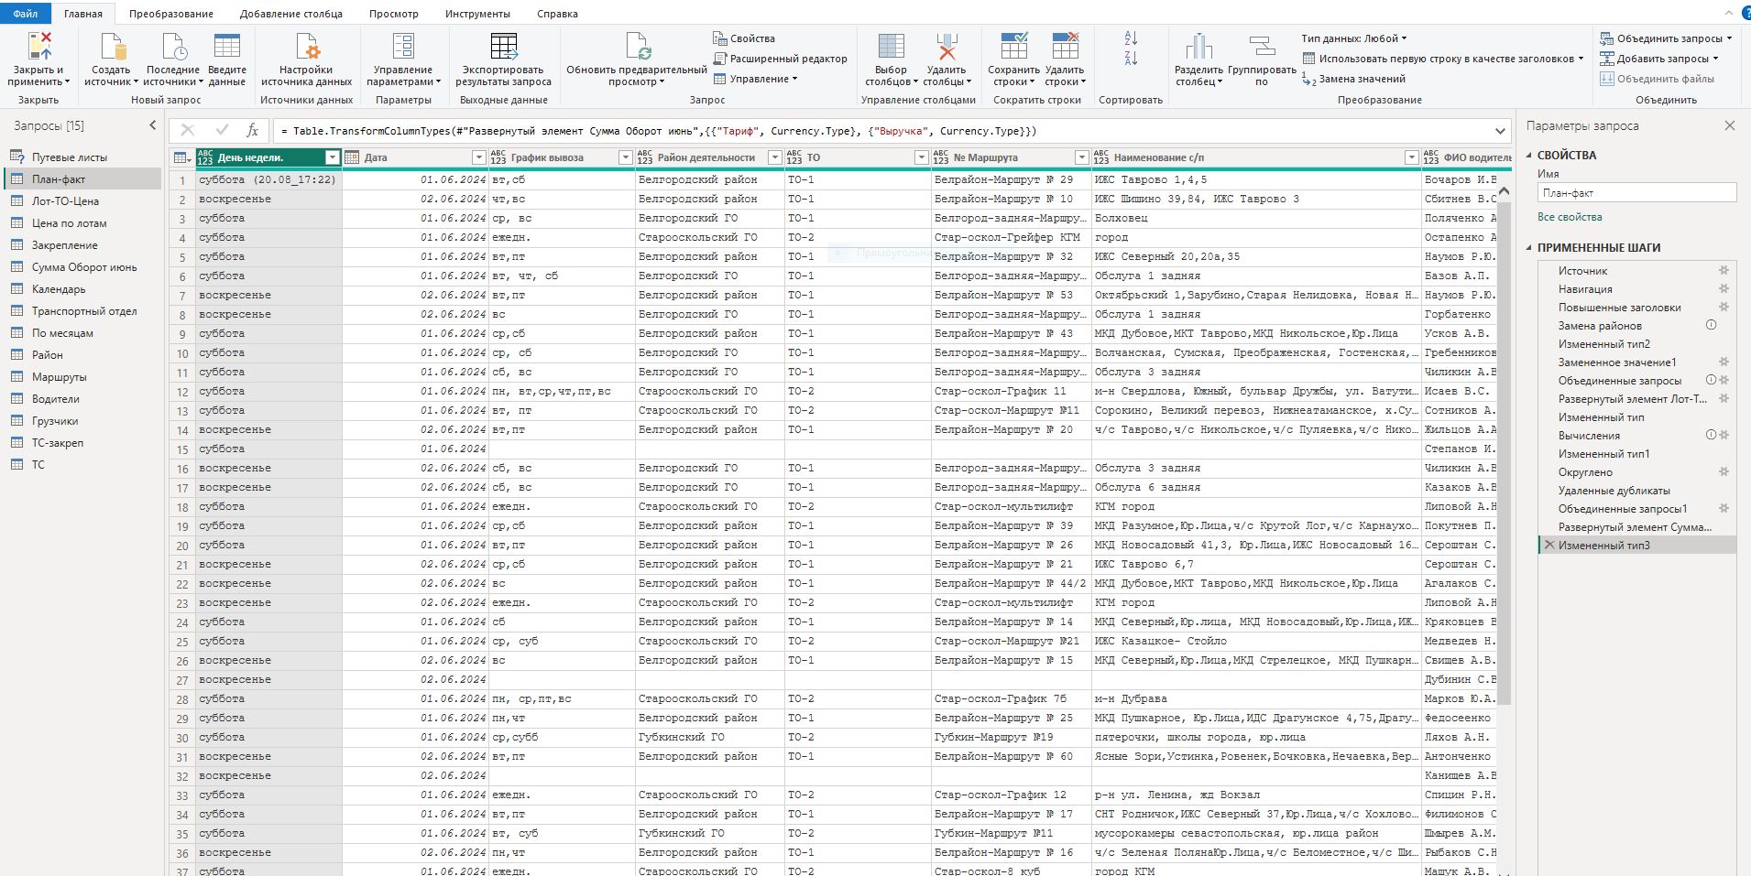Switch to the Инструменты tab
Screen dimensions: 1751x876
(x=477, y=14)
